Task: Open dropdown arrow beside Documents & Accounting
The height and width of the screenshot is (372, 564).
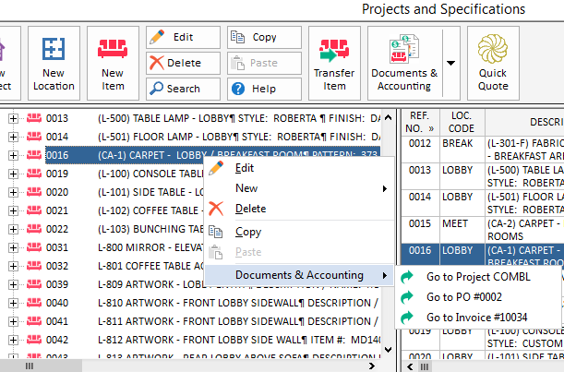Action: coord(450,63)
